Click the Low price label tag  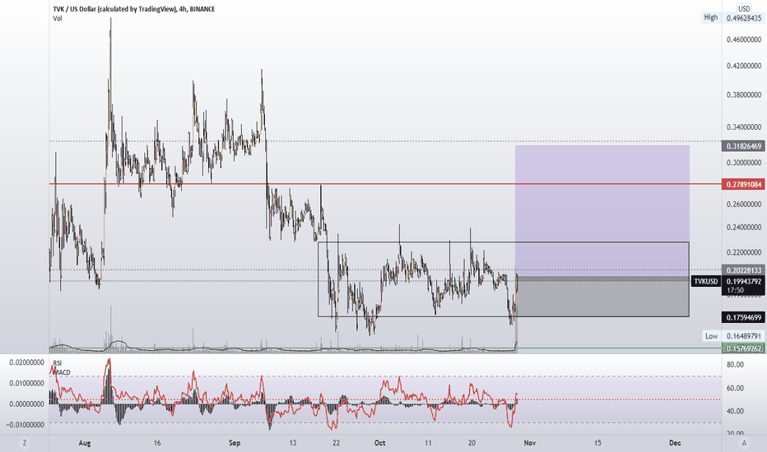click(x=711, y=335)
